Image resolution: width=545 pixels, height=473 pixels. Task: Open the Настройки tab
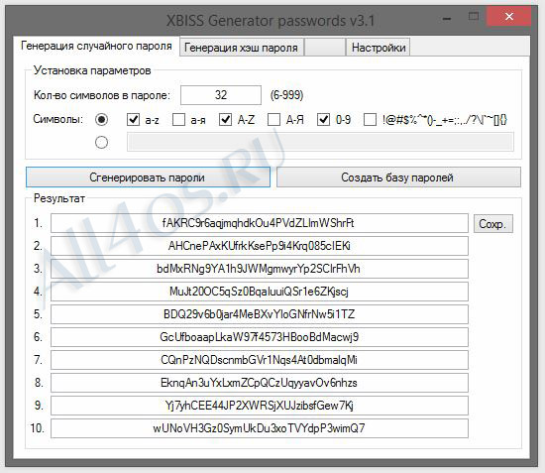click(x=379, y=48)
